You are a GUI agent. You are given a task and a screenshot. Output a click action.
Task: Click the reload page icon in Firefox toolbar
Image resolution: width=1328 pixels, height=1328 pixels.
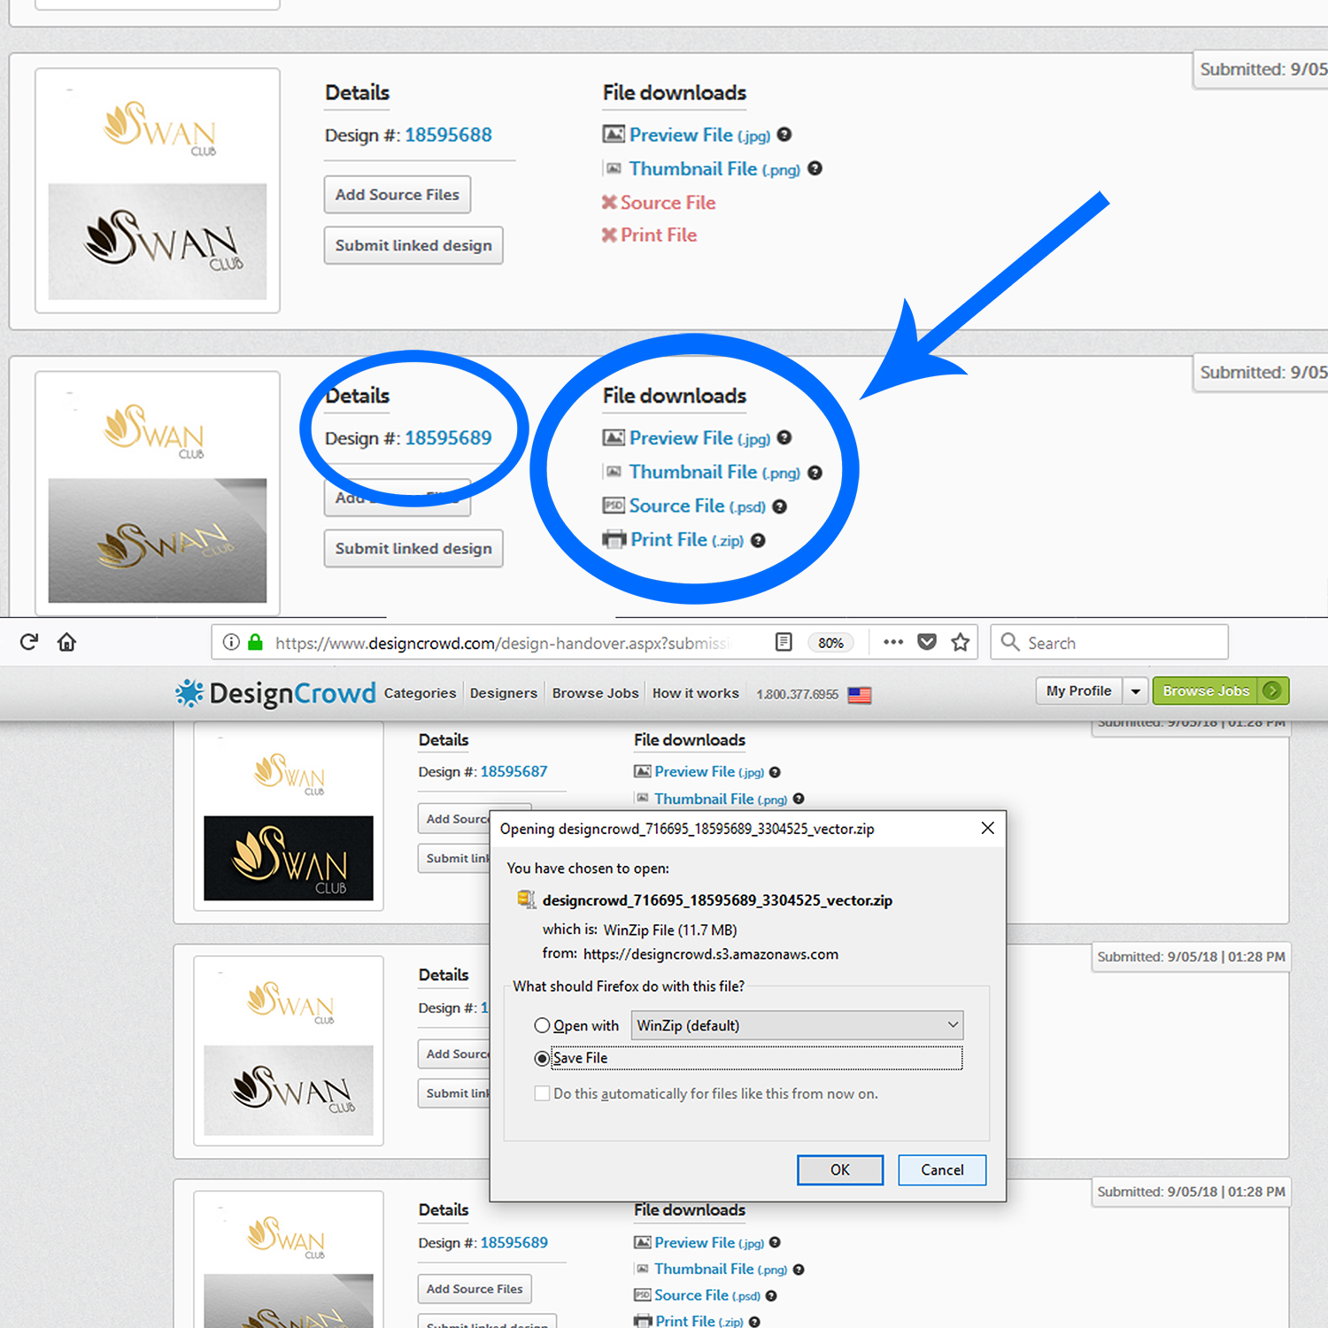tap(28, 642)
